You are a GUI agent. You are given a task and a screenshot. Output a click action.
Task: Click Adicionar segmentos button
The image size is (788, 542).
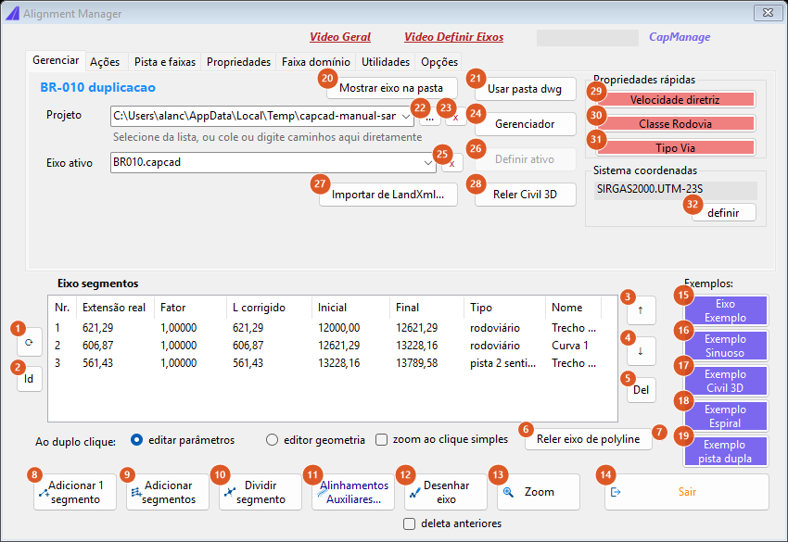(x=168, y=492)
